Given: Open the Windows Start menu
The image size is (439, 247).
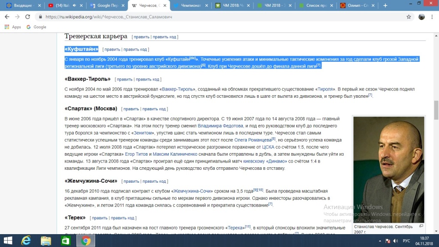Looking at the screenshot, I should click(x=8, y=241).
